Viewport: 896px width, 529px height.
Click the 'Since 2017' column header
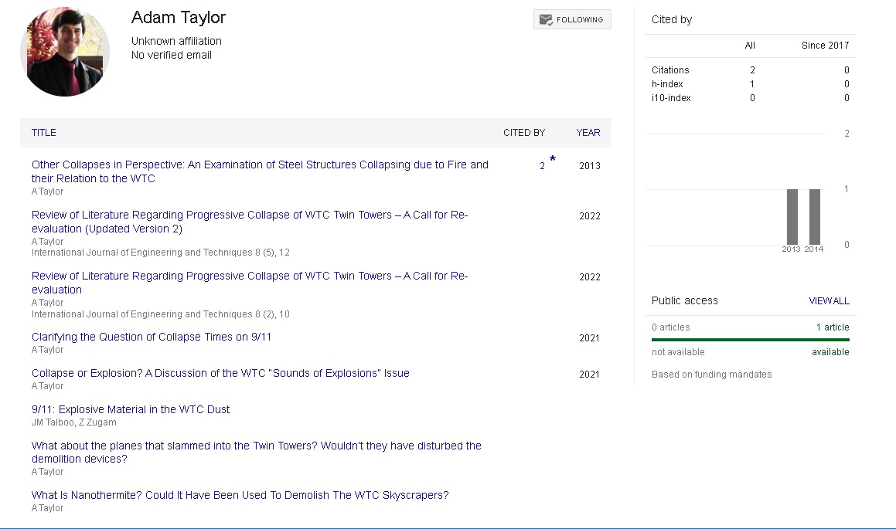click(825, 45)
